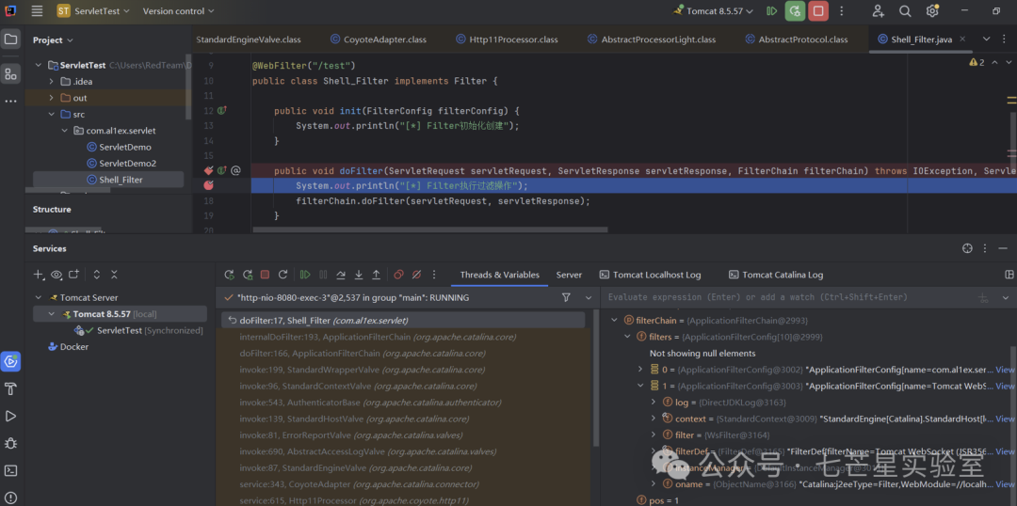Open the Terminal tool window
1017x506 pixels.
(10, 470)
